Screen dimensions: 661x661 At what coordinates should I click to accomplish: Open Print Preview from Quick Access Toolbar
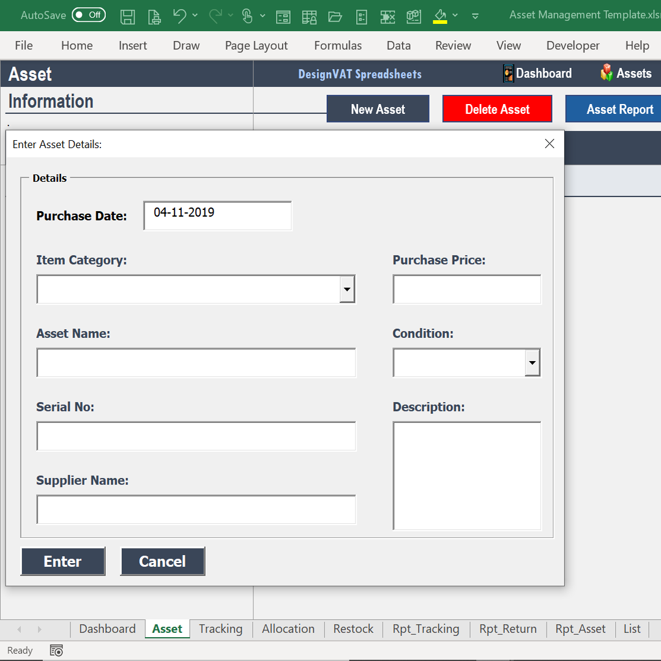154,17
